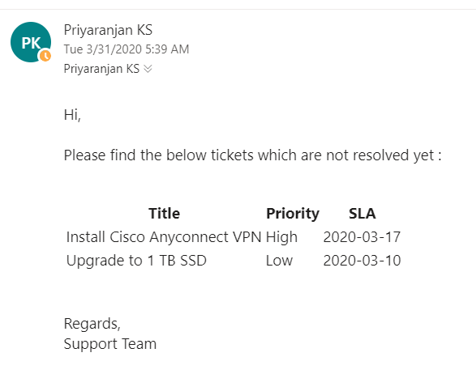Select the Upgrade to 1 TB SSD ticket title
This screenshot has width=476, height=374.
pos(136,261)
